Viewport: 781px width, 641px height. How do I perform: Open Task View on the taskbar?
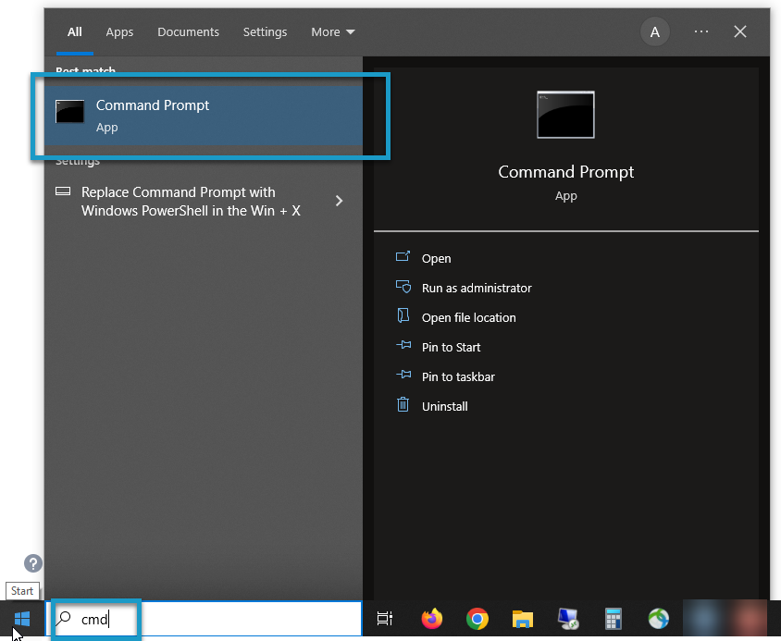click(384, 619)
